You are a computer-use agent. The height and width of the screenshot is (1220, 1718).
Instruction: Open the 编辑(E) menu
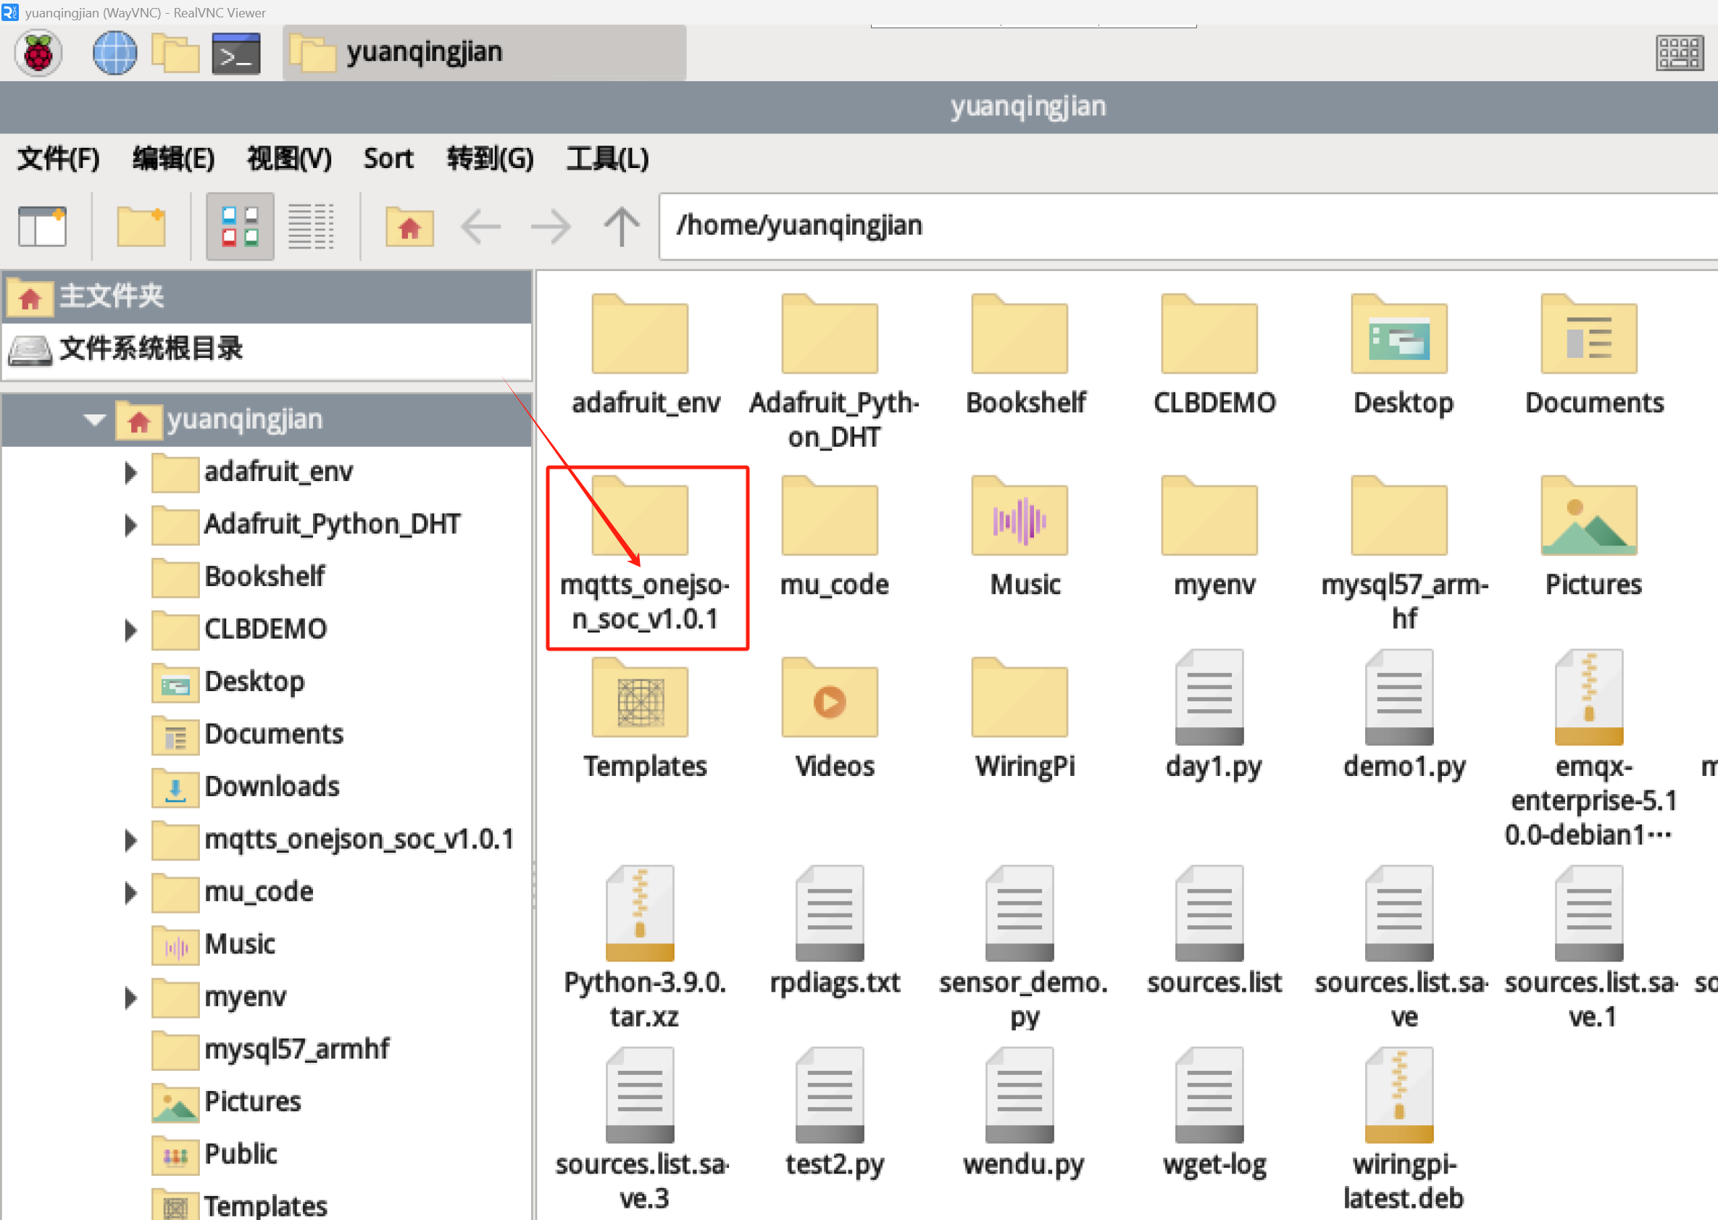coord(173,159)
